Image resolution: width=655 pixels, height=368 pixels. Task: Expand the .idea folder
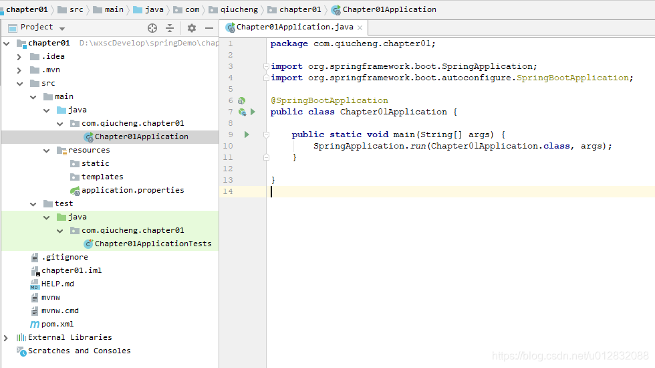(x=19, y=56)
